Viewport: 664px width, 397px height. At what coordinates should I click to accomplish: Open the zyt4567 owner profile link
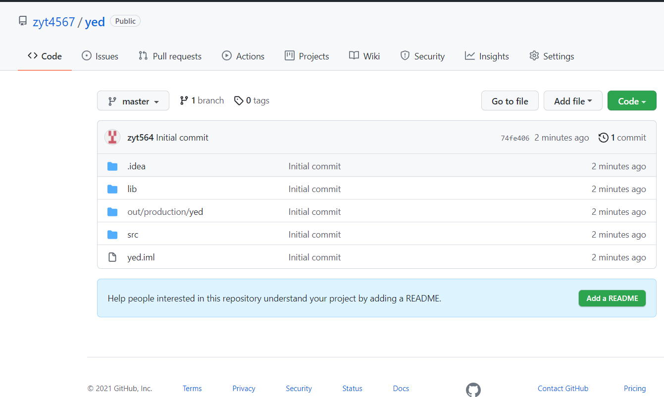tap(53, 22)
